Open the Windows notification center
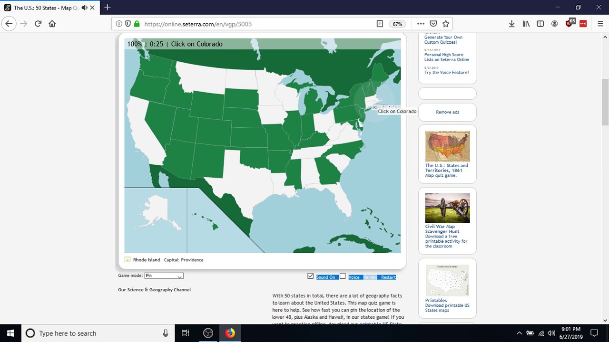This screenshot has height=342, width=609. click(x=594, y=333)
